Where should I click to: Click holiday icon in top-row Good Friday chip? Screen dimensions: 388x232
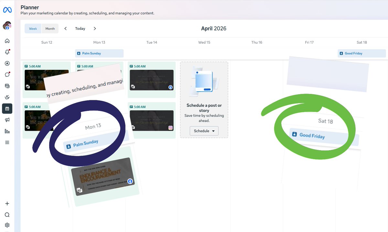(x=341, y=53)
